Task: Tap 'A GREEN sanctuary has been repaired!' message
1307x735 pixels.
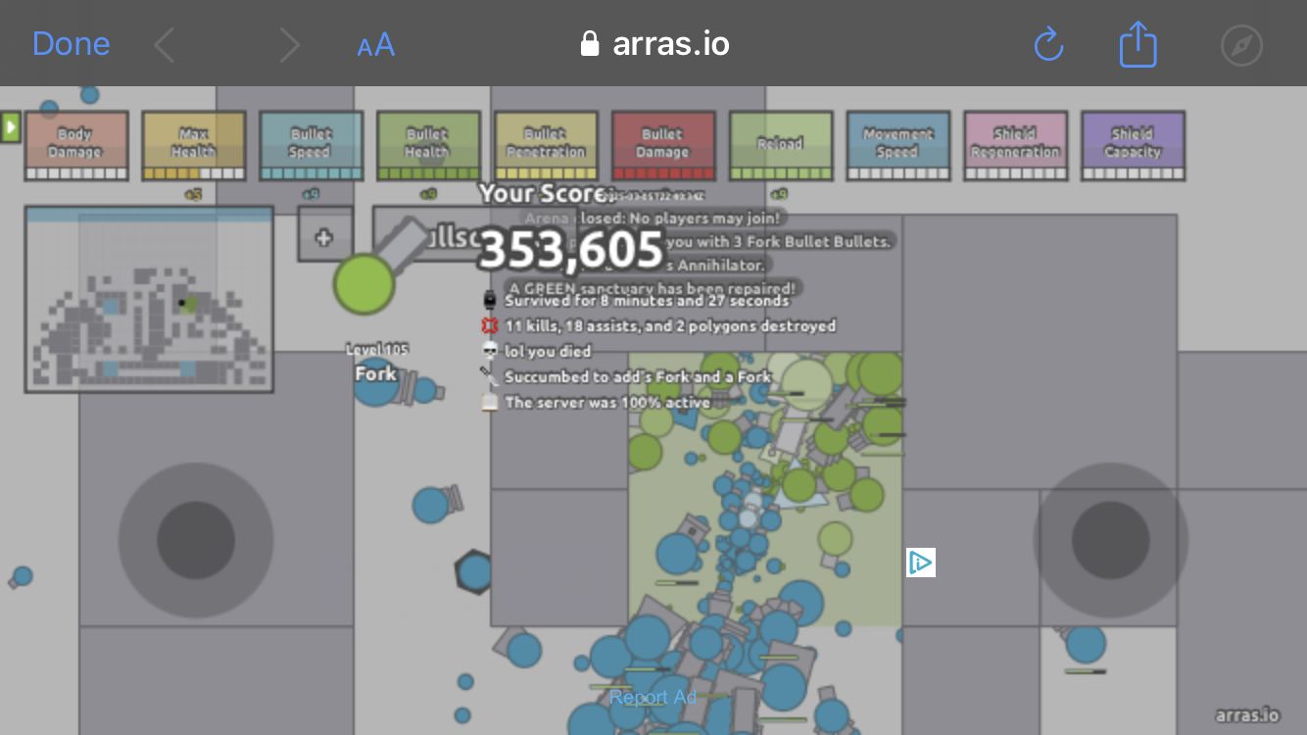Action: (x=653, y=288)
